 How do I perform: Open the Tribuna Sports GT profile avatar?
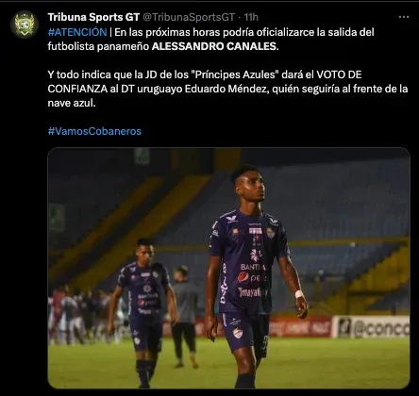(x=25, y=25)
